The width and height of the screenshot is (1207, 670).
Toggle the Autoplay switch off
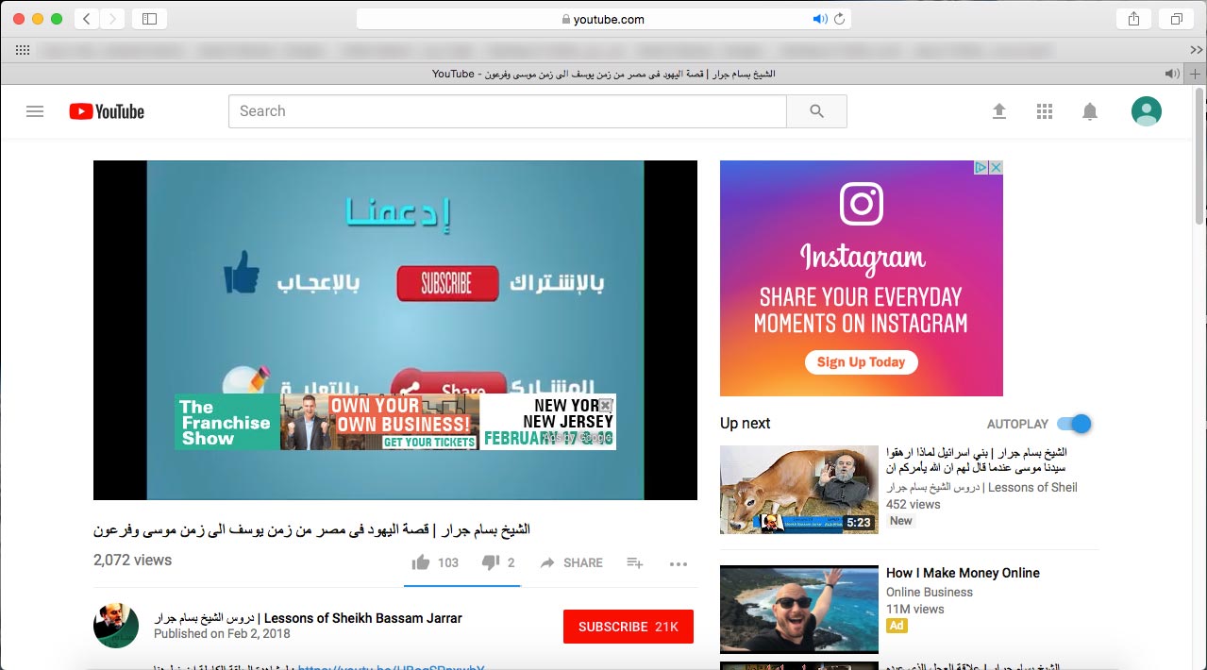coord(1074,424)
